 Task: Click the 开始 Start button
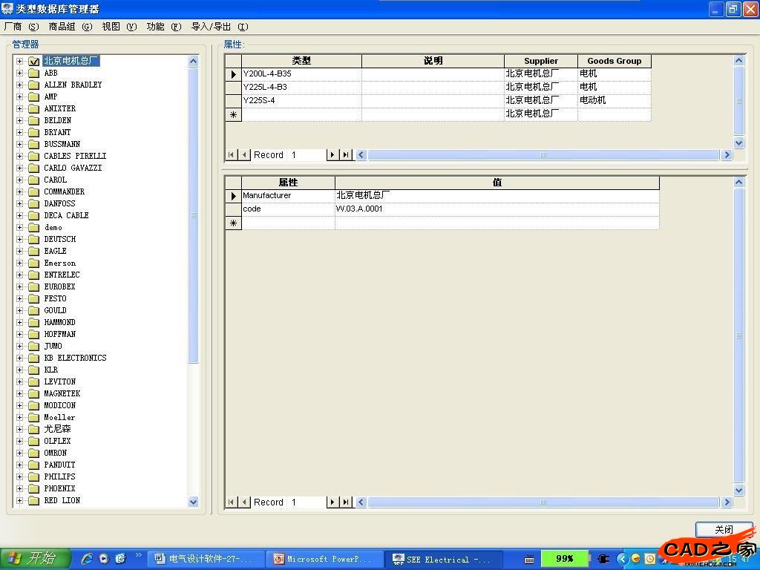pos(35,558)
